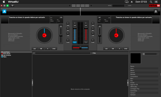Turn the left deck LOW EQ knob

[68, 33]
